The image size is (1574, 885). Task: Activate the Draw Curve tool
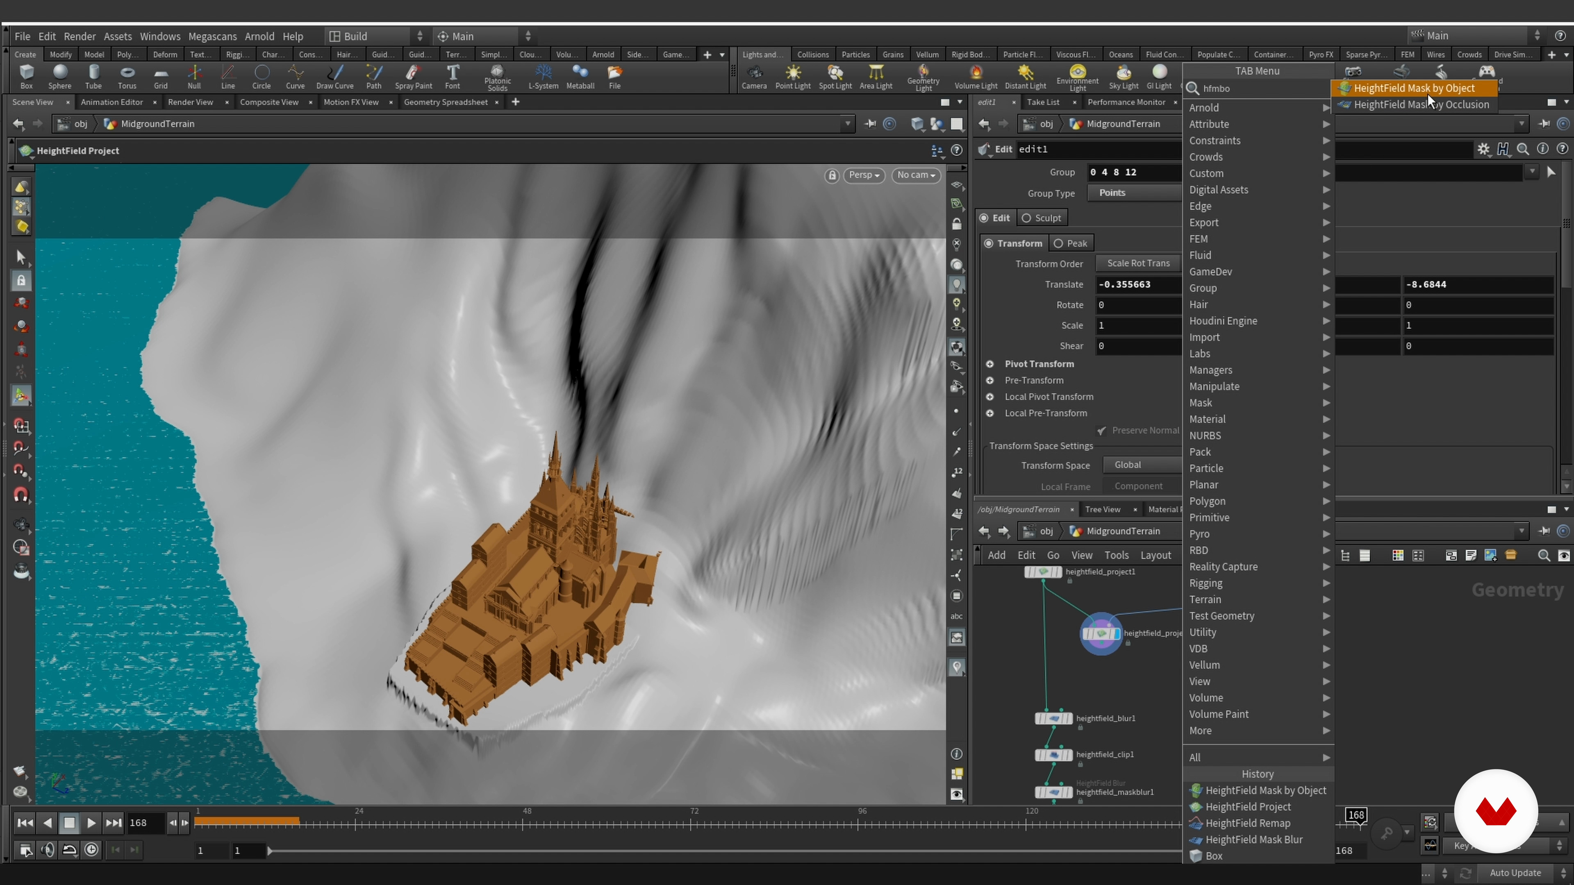click(x=335, y=77)
